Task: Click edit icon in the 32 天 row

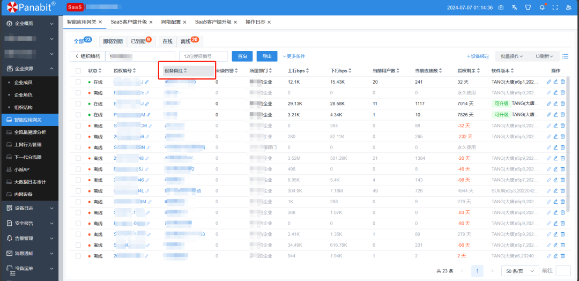Action: click(x=555, y=82)
